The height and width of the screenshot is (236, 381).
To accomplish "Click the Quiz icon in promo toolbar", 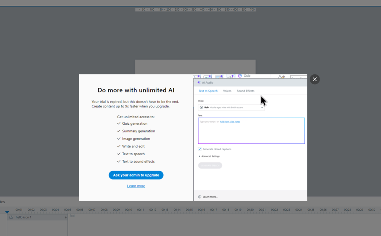I will [x=240, y=76].
